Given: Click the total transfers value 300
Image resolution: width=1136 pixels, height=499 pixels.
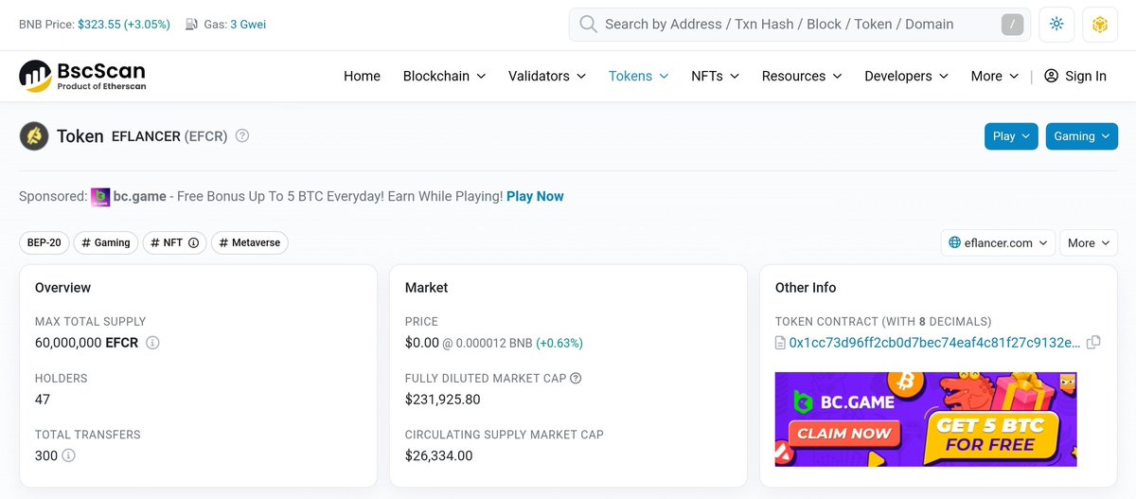Looking at the screenshot, I should tap(45, 455).
